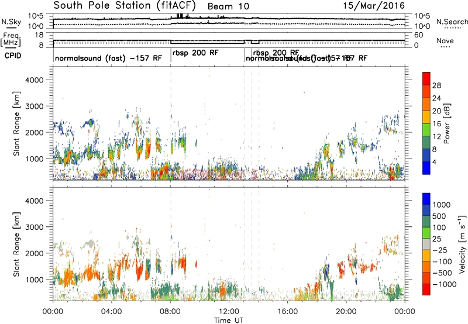The height and width of the screenshot is (324, 468).
Task: Click the South Pole Station (fitACF) title
Action: point(125,6)
